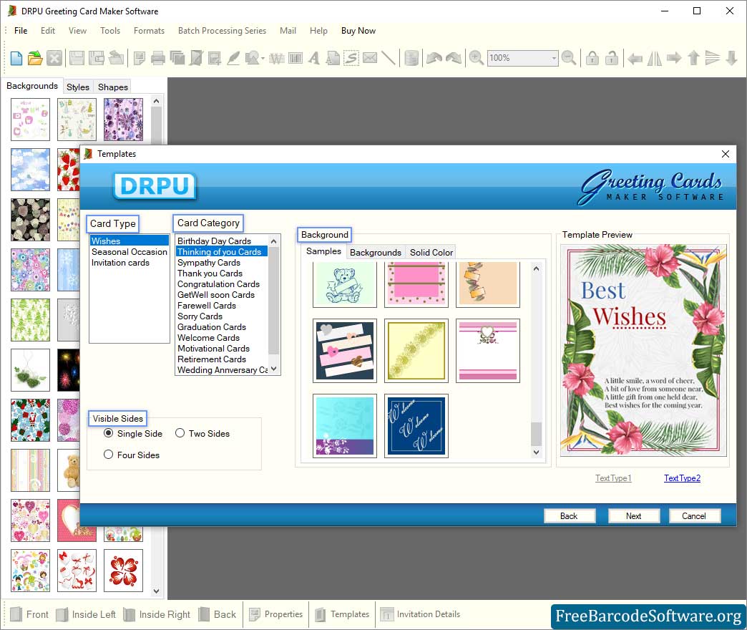This screenshot has width=747, height=630.
Task: Select the text A tool icon
Action: pos(313,58)
